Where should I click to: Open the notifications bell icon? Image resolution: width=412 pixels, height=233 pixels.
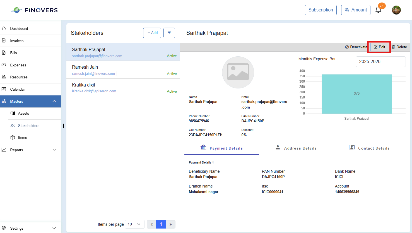click(x=378, y=10)
